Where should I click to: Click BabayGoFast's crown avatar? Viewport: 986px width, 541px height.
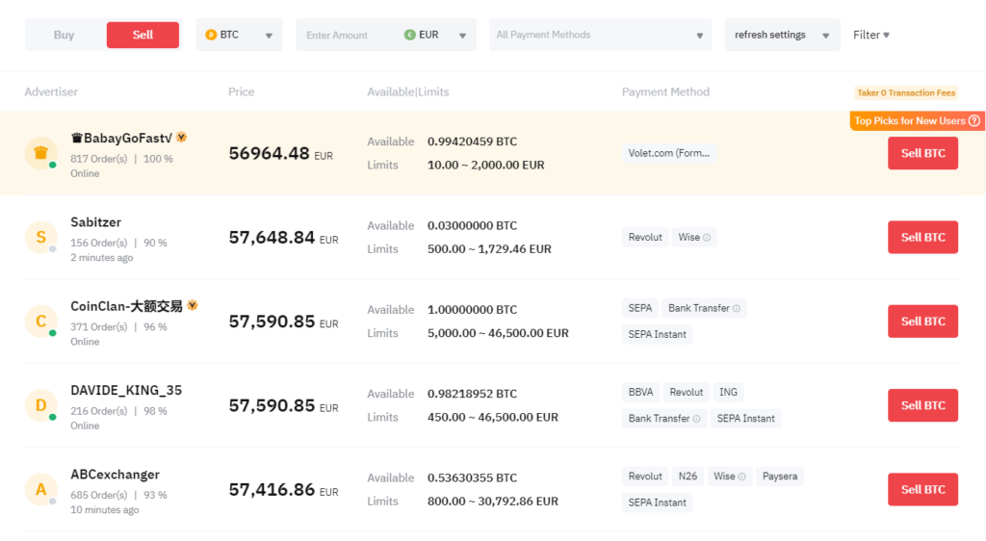pyautogui.click(x=40, y=153)
